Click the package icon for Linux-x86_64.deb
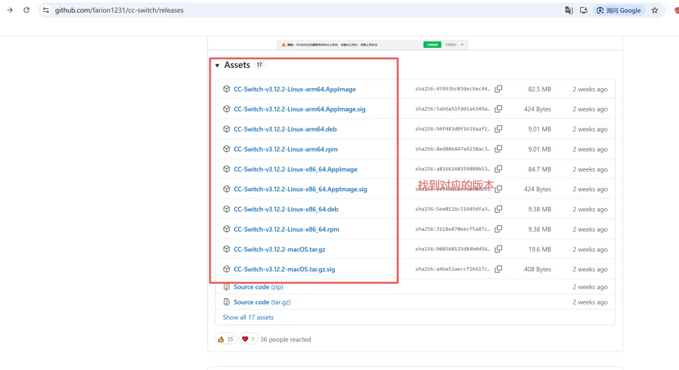This screenshot has height=370, width=679. [x=226, y=209]
